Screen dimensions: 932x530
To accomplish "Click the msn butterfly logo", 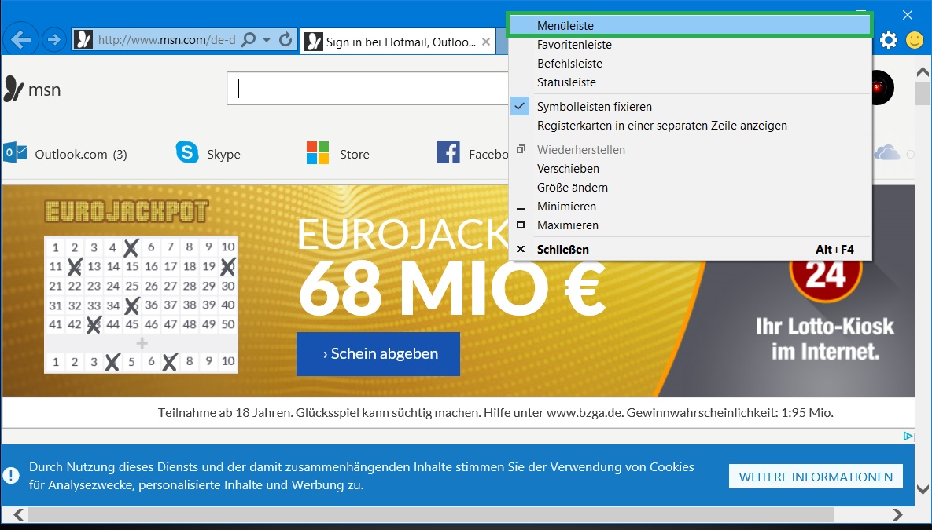I will tap(13, 89).
